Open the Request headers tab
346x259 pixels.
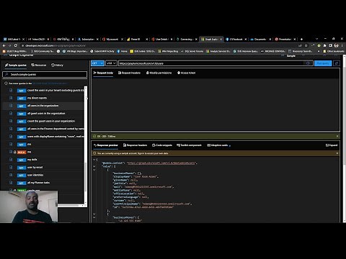click(129, 73)
